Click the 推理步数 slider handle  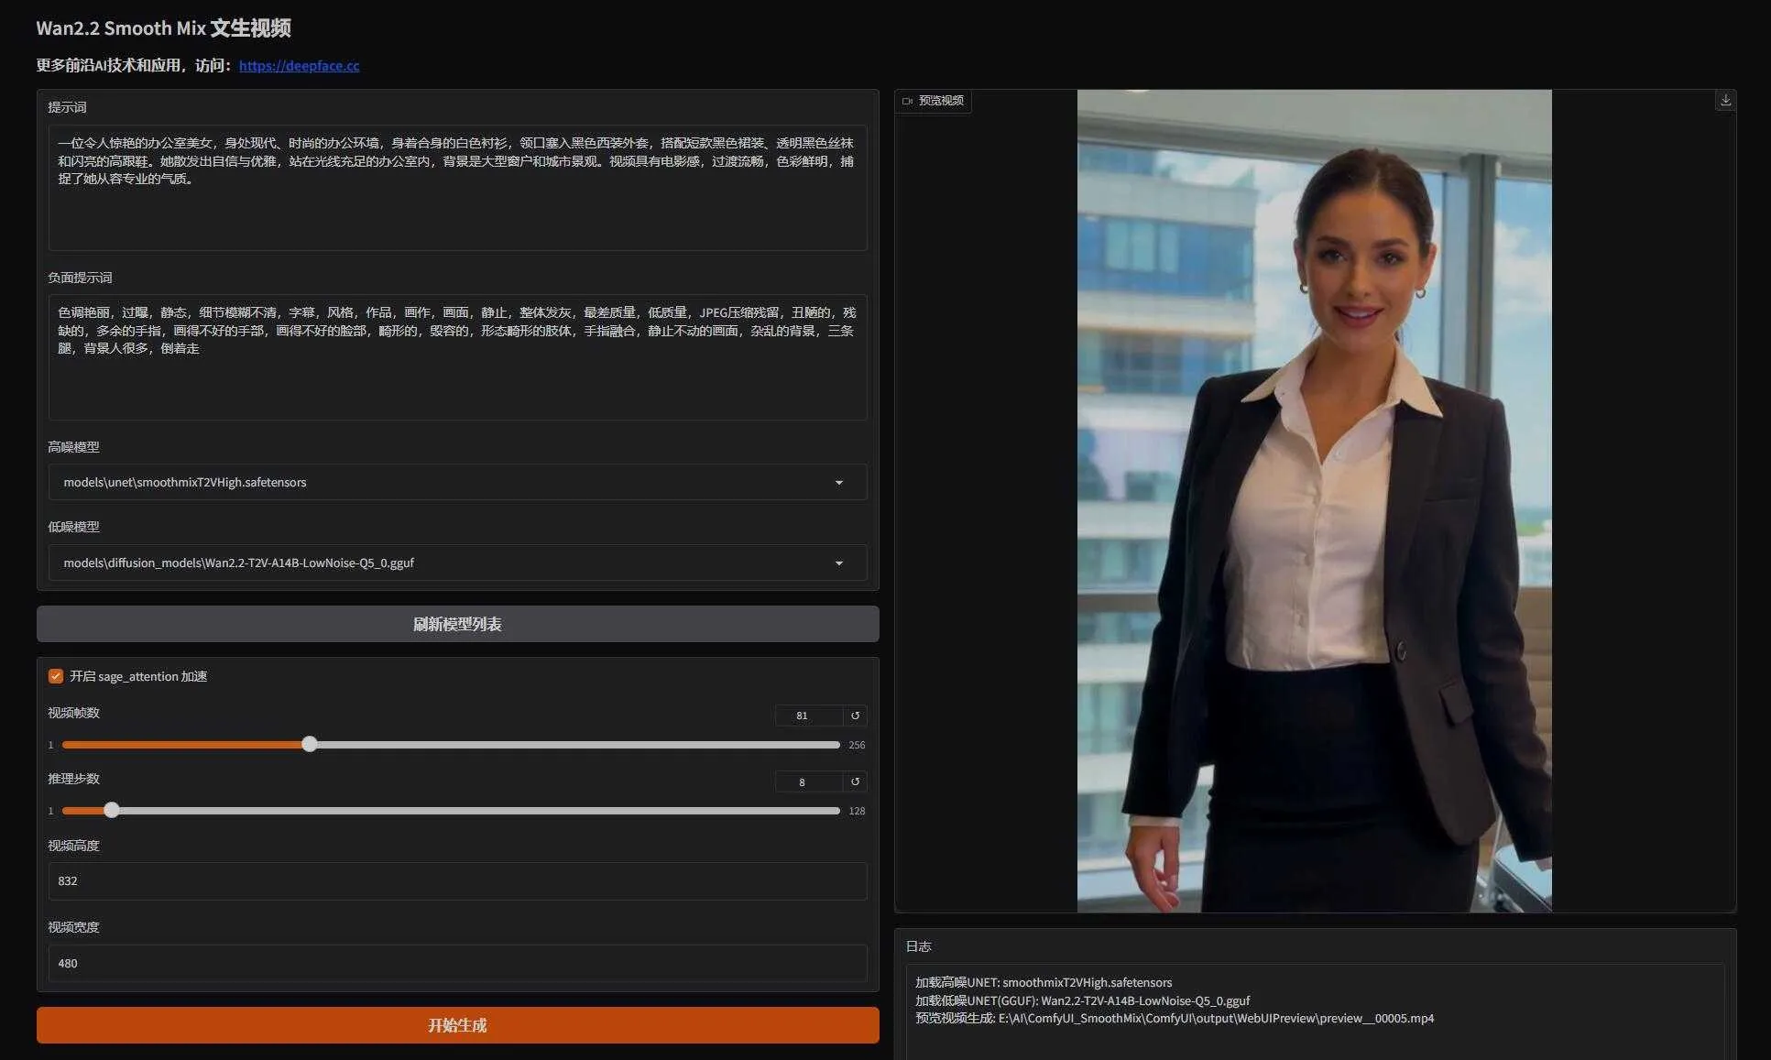pos(112,810)
